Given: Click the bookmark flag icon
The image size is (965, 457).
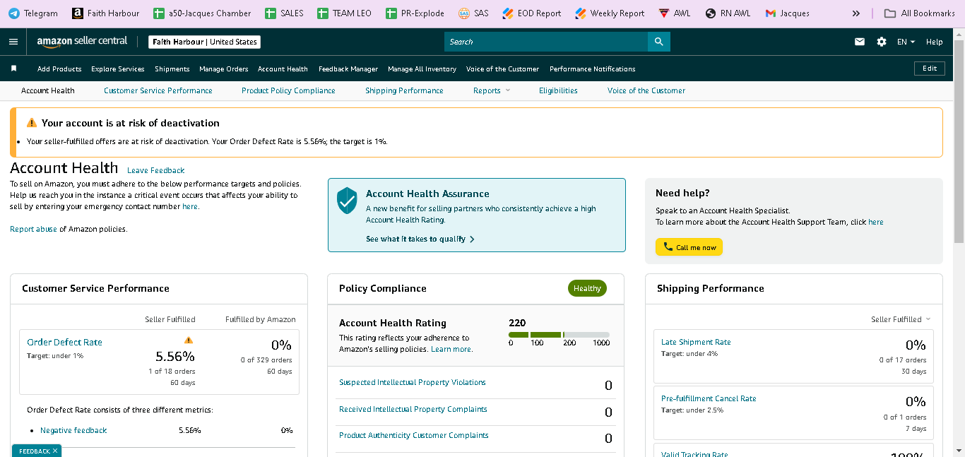Looking at the screenshot, I should tap(13, 69).
